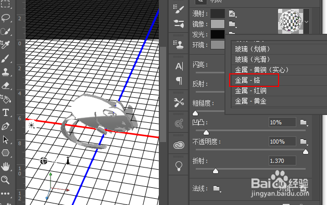327x205 pixels.
Task: Open the specular (镜像) texture folder menu
Action: point(232,24)
